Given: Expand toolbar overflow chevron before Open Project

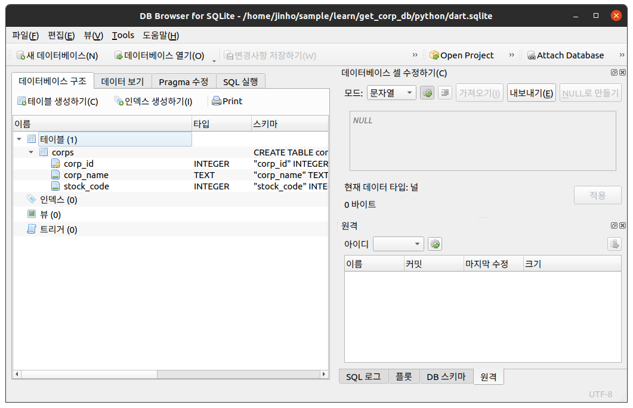Looking at the screenshot, I should (x=415, y=55).
